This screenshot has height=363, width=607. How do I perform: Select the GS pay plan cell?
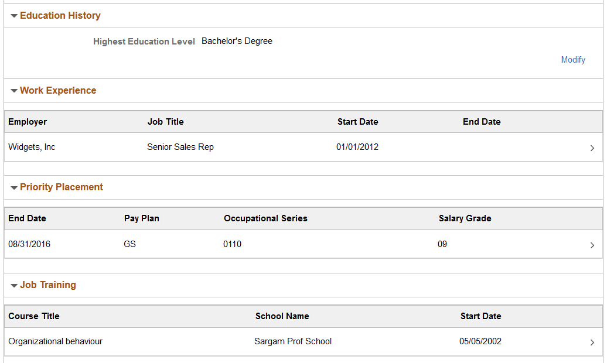129,244
